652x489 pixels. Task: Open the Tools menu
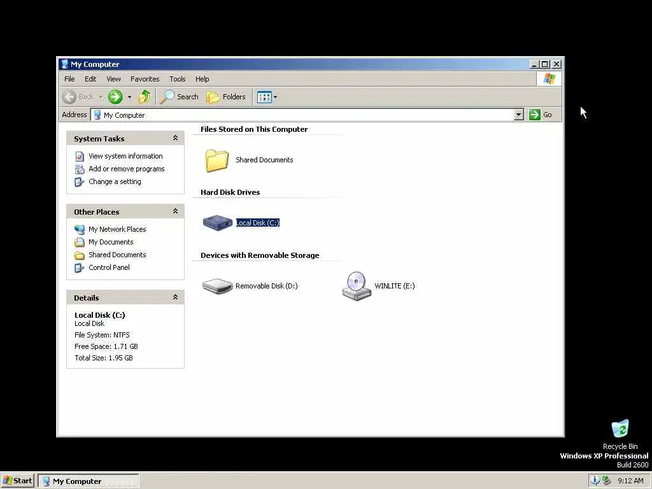pyautogui.click(x=178, y=79)
